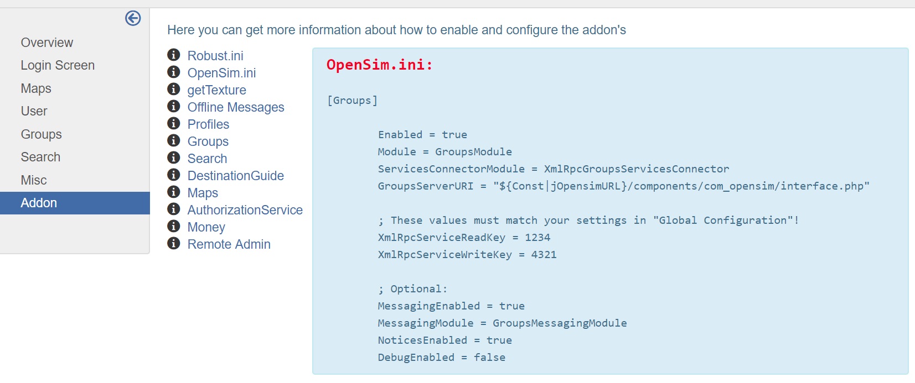Collapse sidebar with the circled arrow icon
This screenshot has height=383, width=915.
(133, 18)
